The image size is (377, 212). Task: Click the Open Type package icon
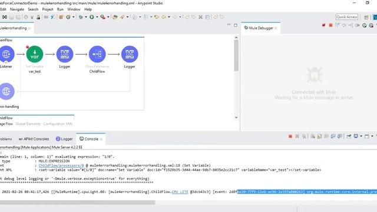(x=115, y=17)
